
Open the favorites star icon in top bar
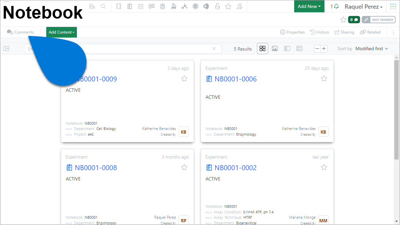point(228,6)
